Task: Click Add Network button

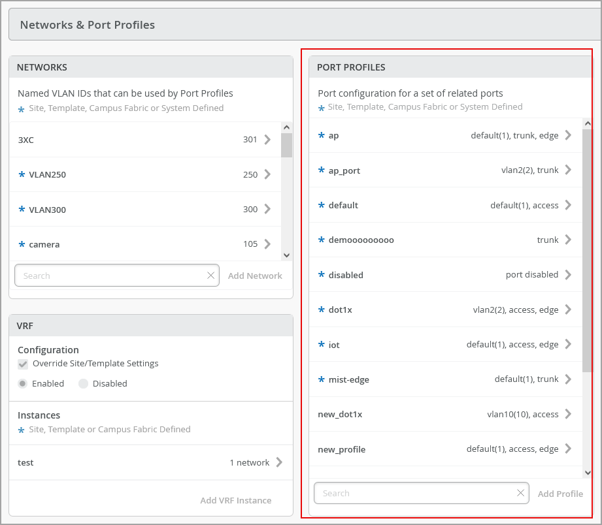Action: point(255,276)
